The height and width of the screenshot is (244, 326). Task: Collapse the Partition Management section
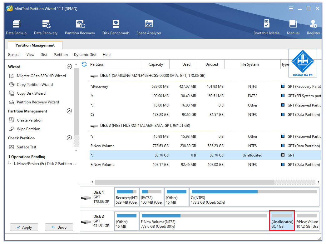click(x=69, y=111)
